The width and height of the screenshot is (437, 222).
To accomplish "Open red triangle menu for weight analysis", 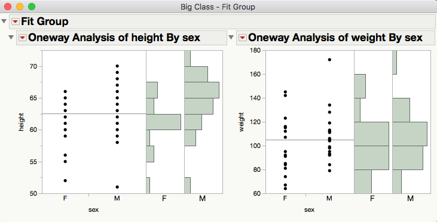I will [243, 38].
